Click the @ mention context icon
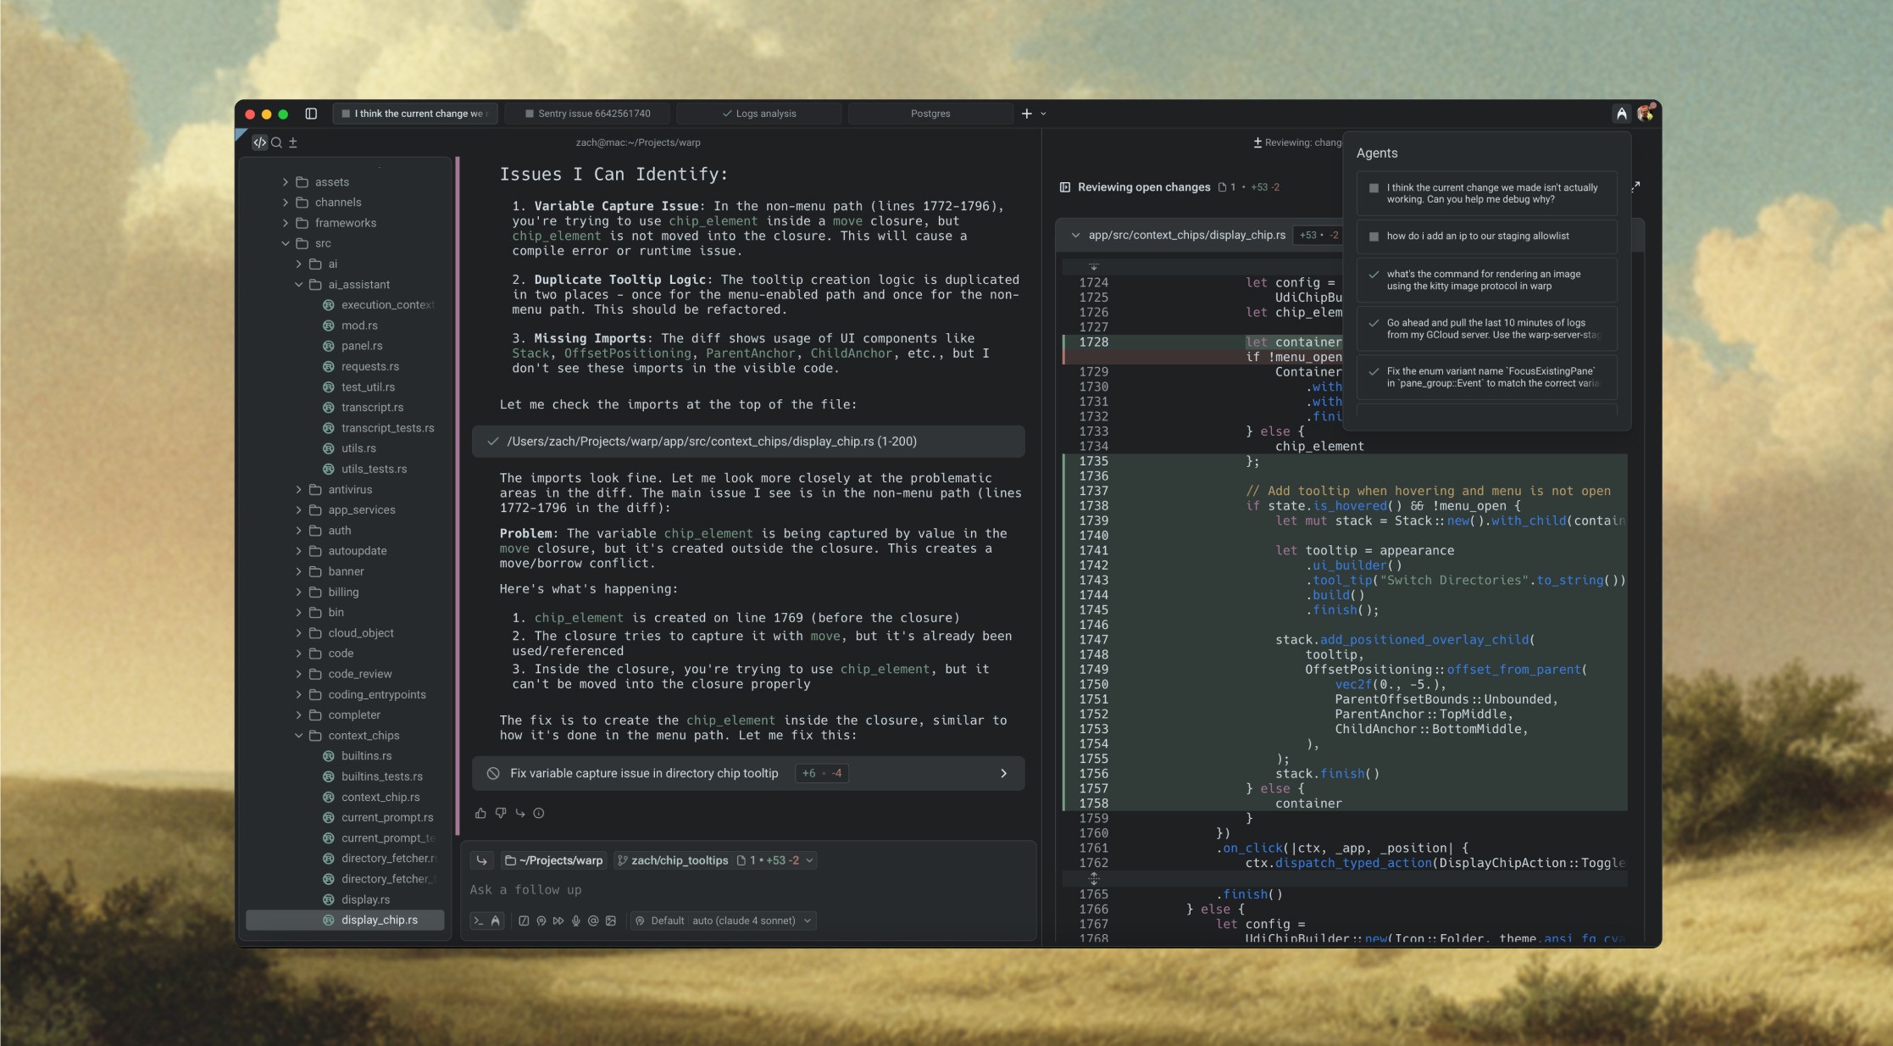The image size is (1893, 1046). [x=593, y=921]
